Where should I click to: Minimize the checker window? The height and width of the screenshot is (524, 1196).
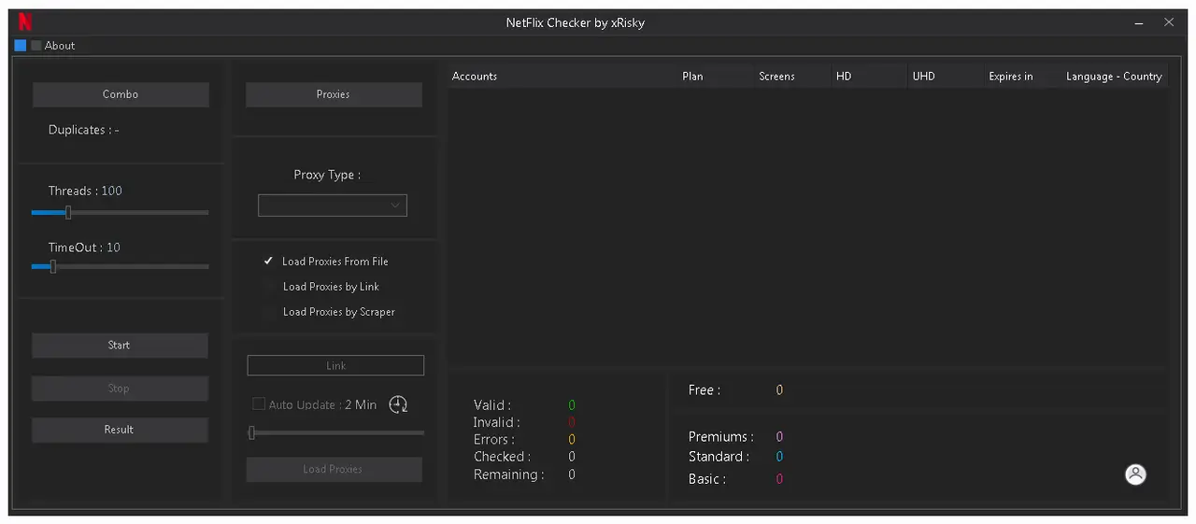pyautogui.click(x=1139, y=23)
